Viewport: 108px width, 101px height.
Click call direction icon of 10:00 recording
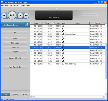(x=63, y=56)
